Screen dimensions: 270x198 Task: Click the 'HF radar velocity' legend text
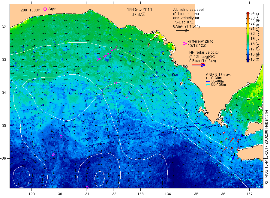[204, 52]
